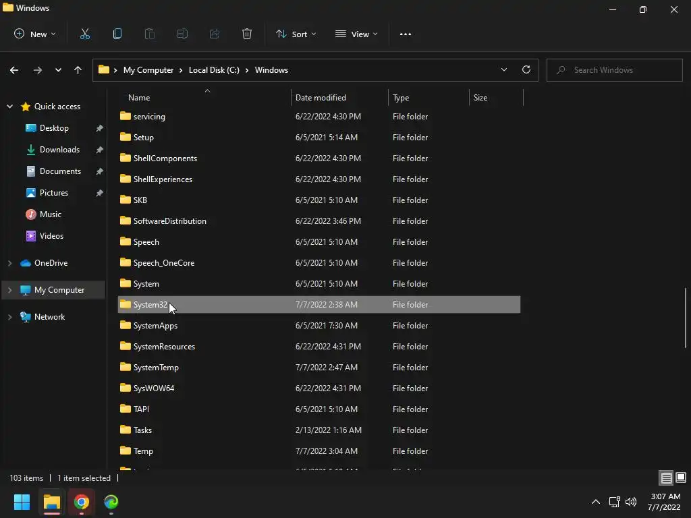Open Videos in Quick access
691x518 pixels.
click(51, 236)
